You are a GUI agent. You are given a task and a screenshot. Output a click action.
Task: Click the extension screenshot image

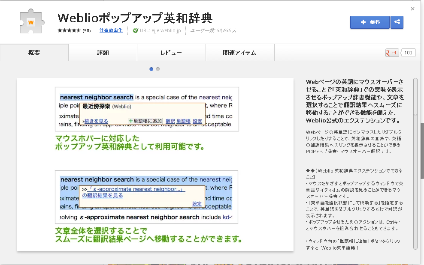coord(155,164)
